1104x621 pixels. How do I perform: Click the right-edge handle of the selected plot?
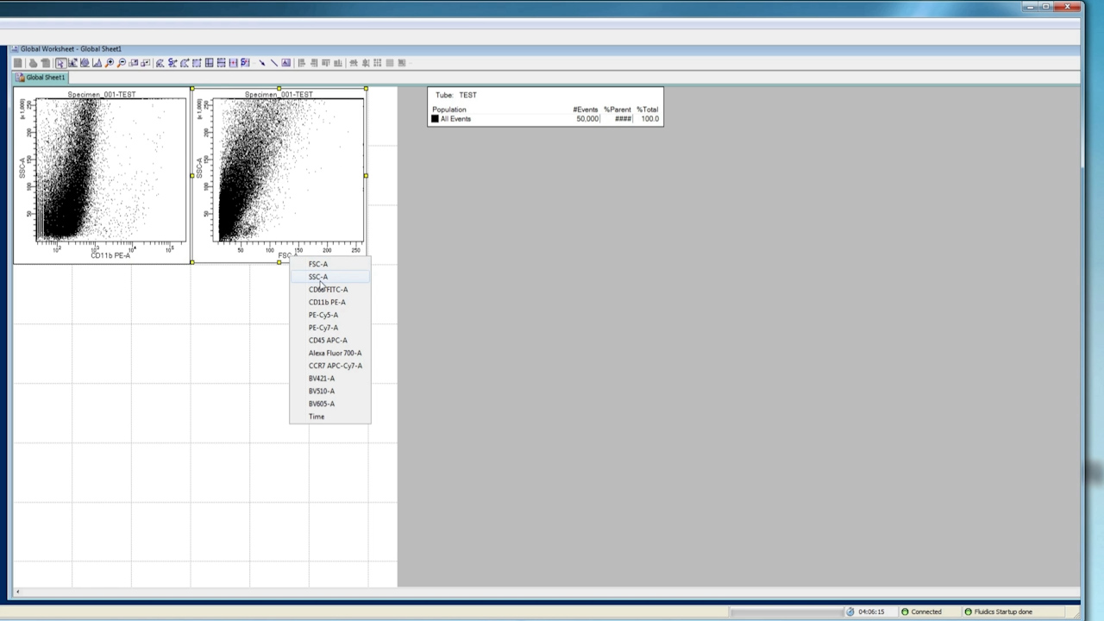click(366, 175)
